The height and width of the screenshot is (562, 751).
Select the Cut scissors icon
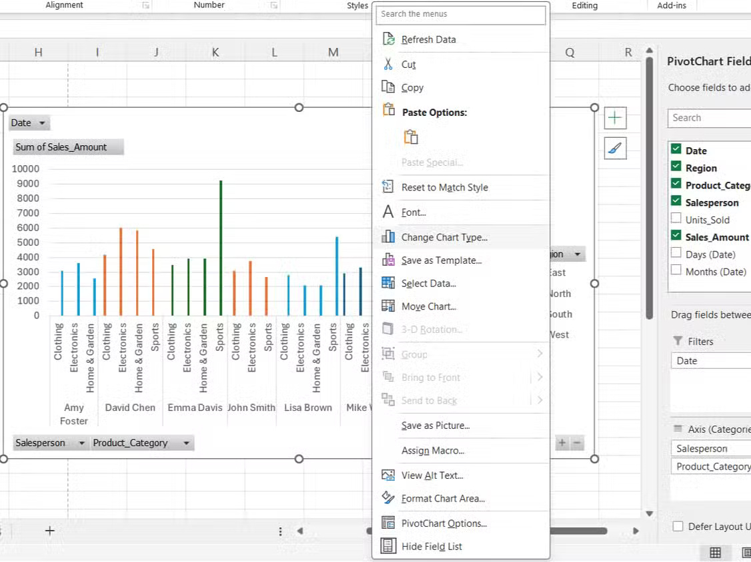[389, 64]
